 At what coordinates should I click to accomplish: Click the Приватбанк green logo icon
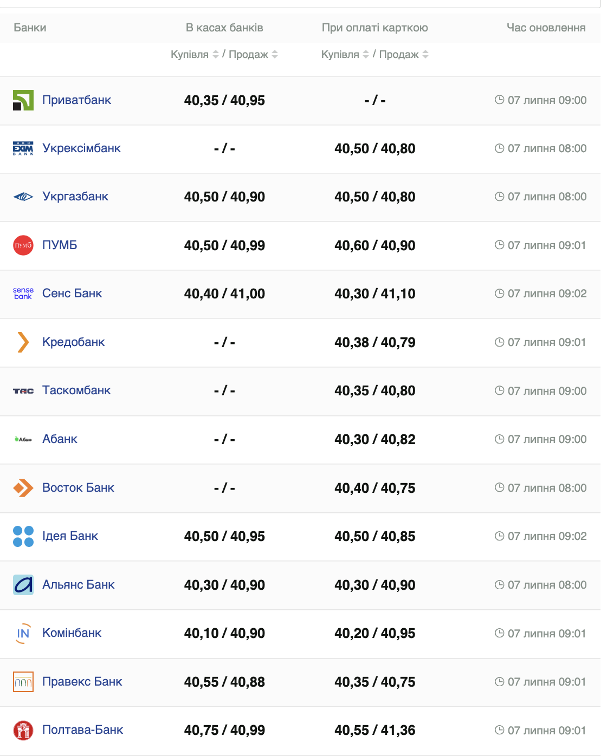23,100
